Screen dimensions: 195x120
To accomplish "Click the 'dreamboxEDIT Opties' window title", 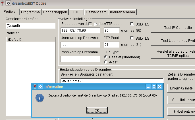I will 29,3.
